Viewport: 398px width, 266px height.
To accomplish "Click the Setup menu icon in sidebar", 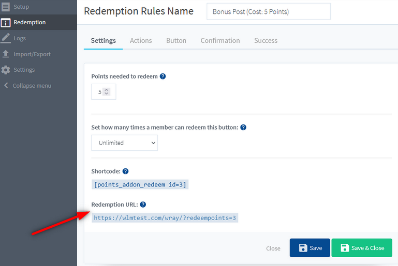I will pos(6,7).
